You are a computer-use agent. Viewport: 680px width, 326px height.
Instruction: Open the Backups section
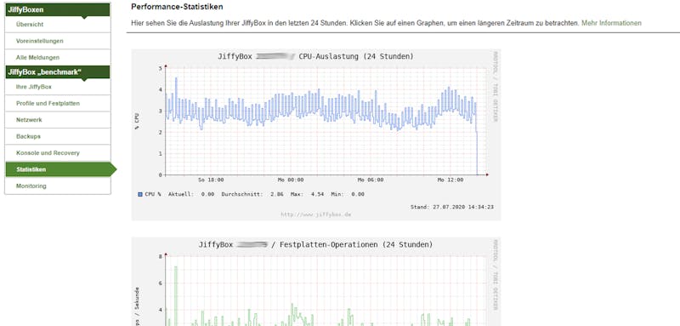(x=58, y=137)
